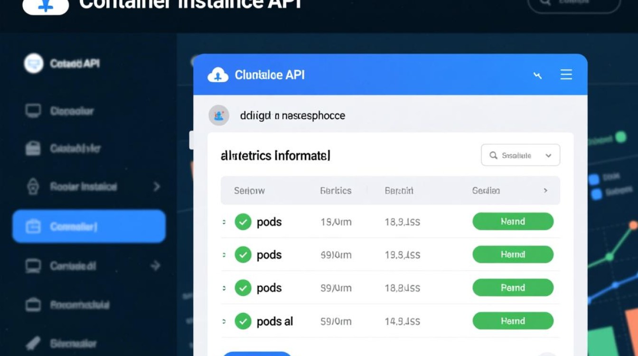Click the green status button in first pods row

coord(513,222)
